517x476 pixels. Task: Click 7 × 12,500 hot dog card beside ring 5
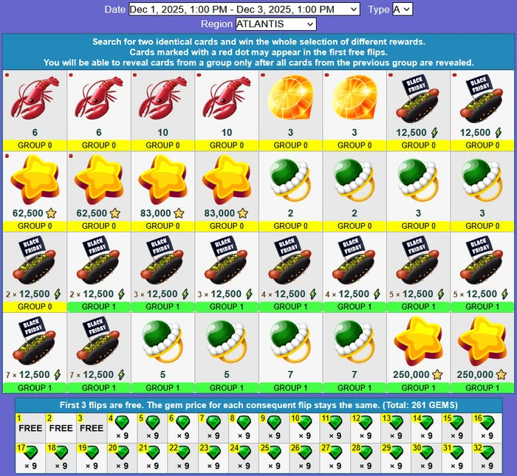coord(98,353)
